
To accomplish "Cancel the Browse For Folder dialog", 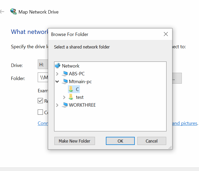I will pyautogui.click(x=152, y=141).
